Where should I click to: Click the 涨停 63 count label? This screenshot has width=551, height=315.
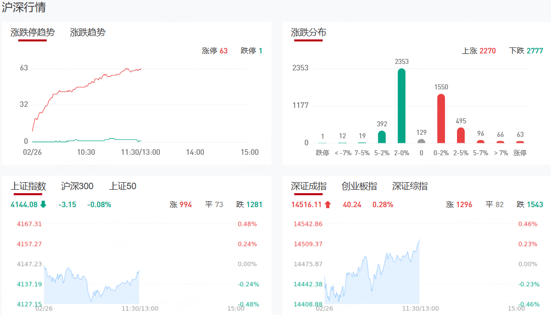[x=214, y=51]
